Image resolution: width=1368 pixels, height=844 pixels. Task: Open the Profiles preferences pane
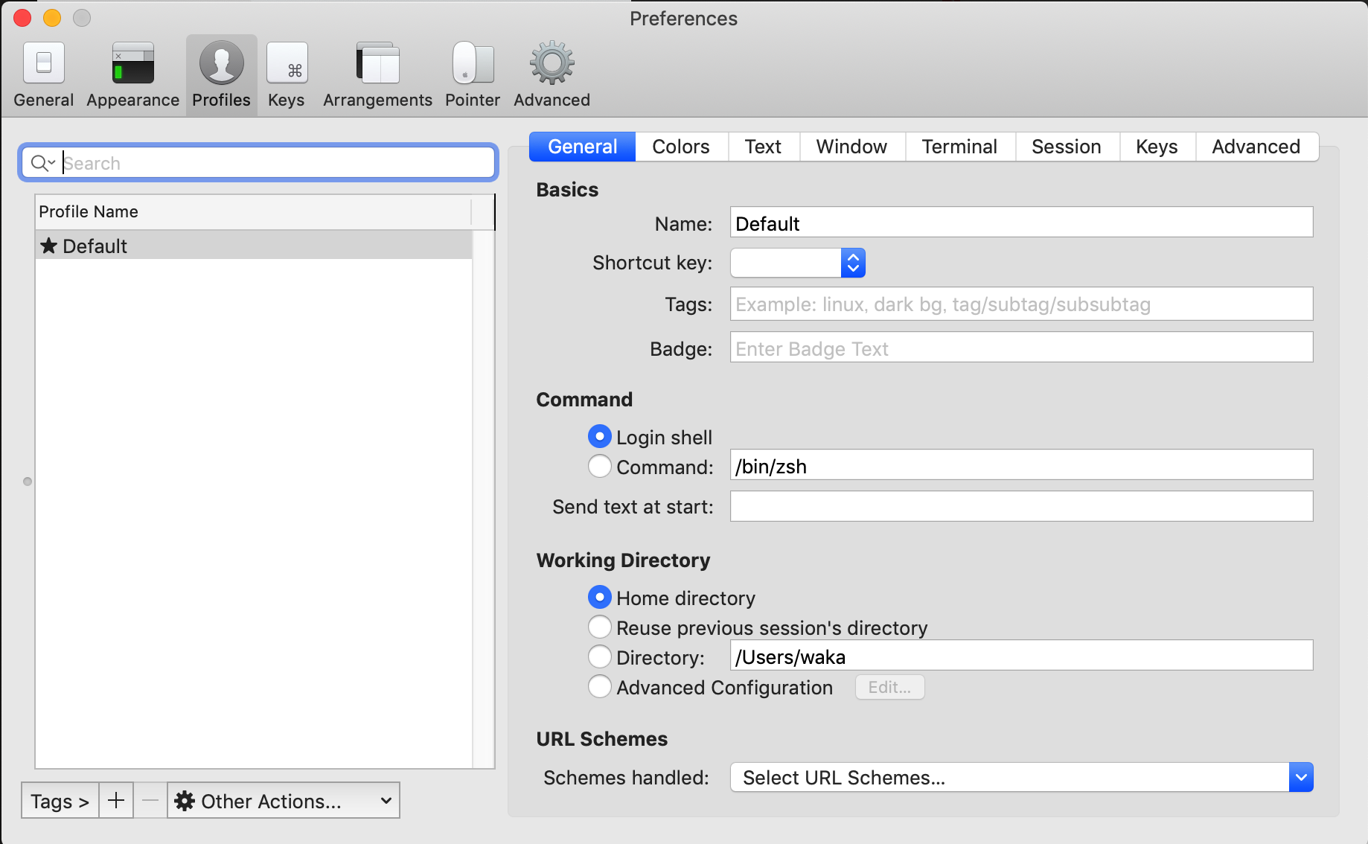point(220,73)
